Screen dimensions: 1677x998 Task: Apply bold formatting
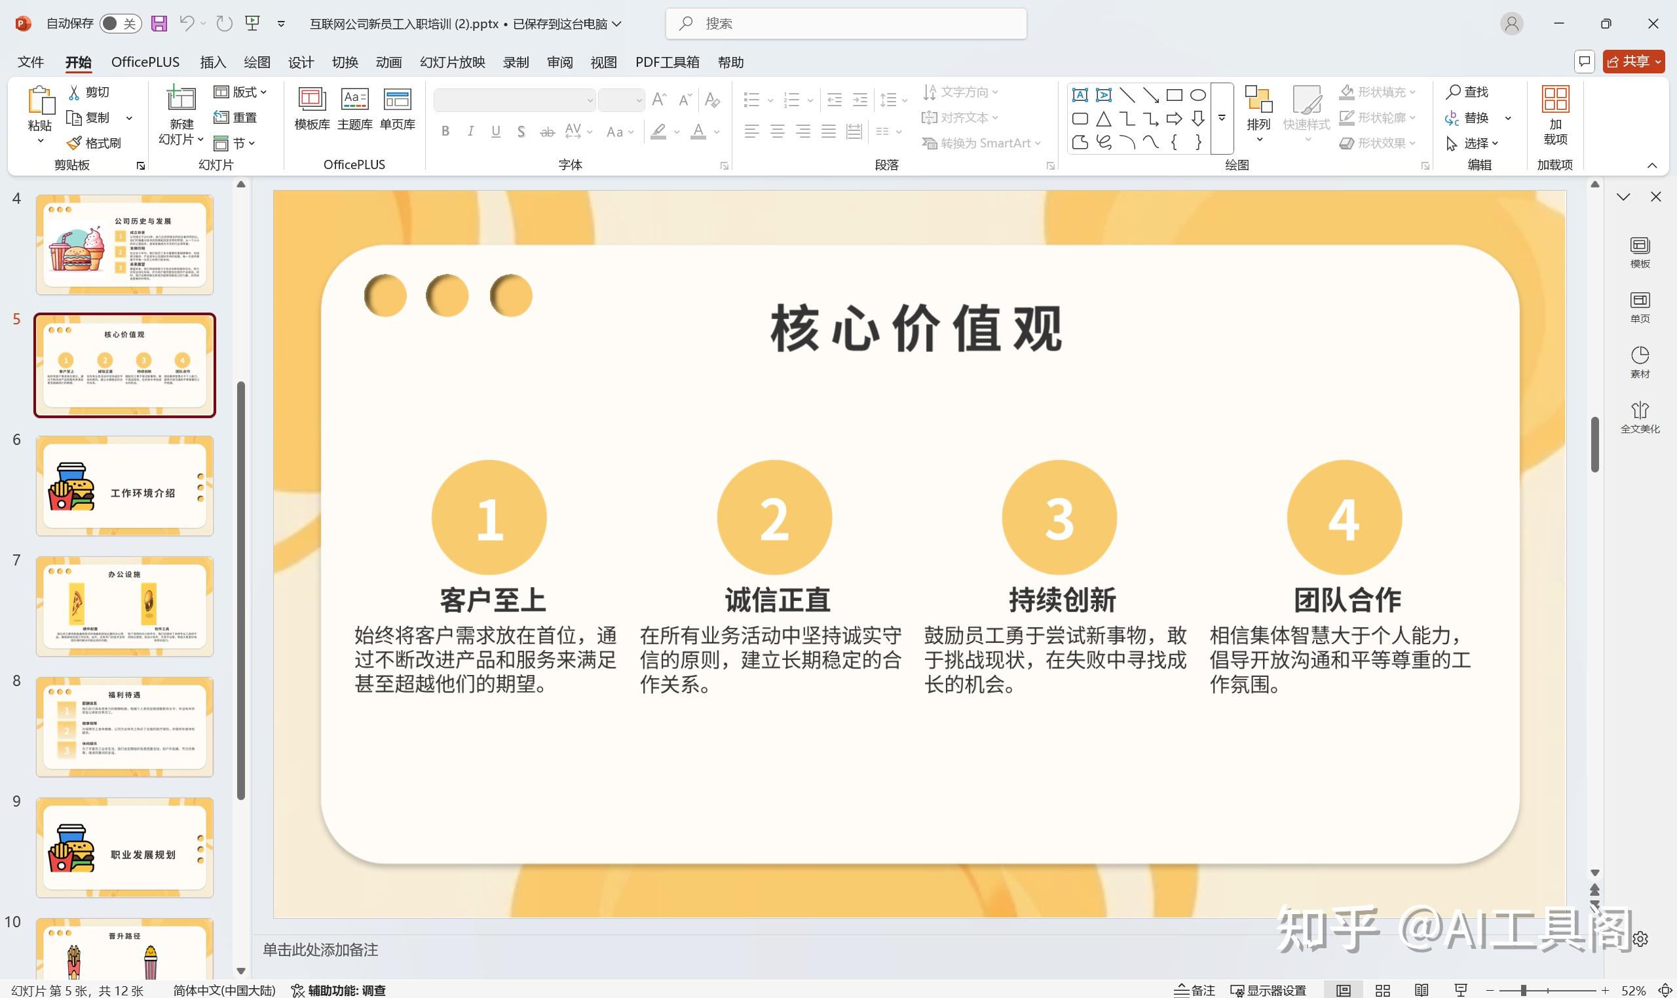[444, 132]
